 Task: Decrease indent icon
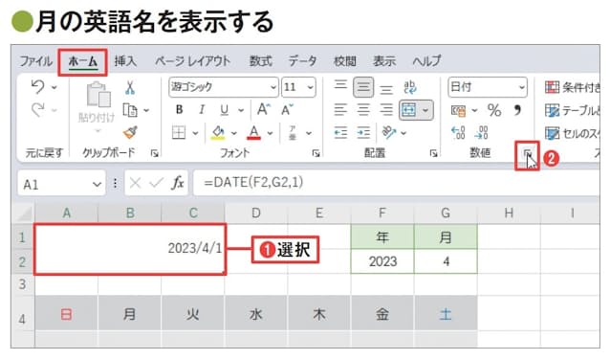(x=340, y=133)
